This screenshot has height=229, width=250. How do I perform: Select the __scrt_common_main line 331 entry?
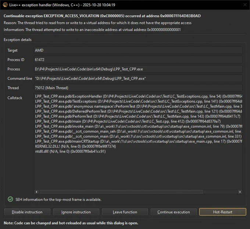pyautogui.click(x=138, y=136)
